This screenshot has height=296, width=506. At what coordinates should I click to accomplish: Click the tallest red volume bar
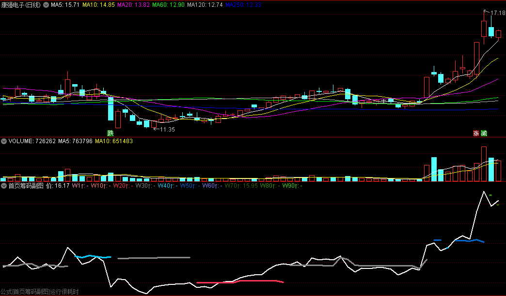tap(484, 164)
